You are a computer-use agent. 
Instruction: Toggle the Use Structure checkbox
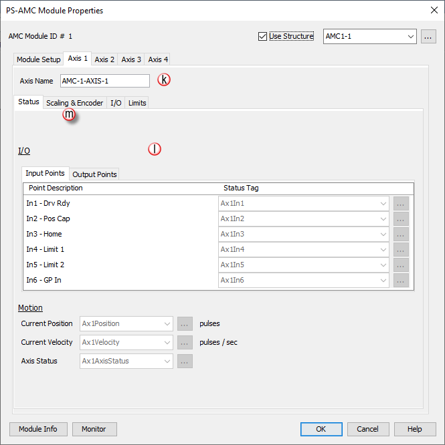(x=262, y=37)
